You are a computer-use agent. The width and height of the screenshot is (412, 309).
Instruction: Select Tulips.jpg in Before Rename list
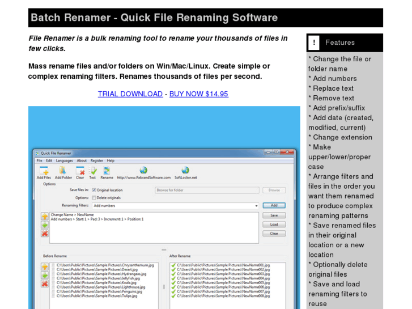click(97, 296)
